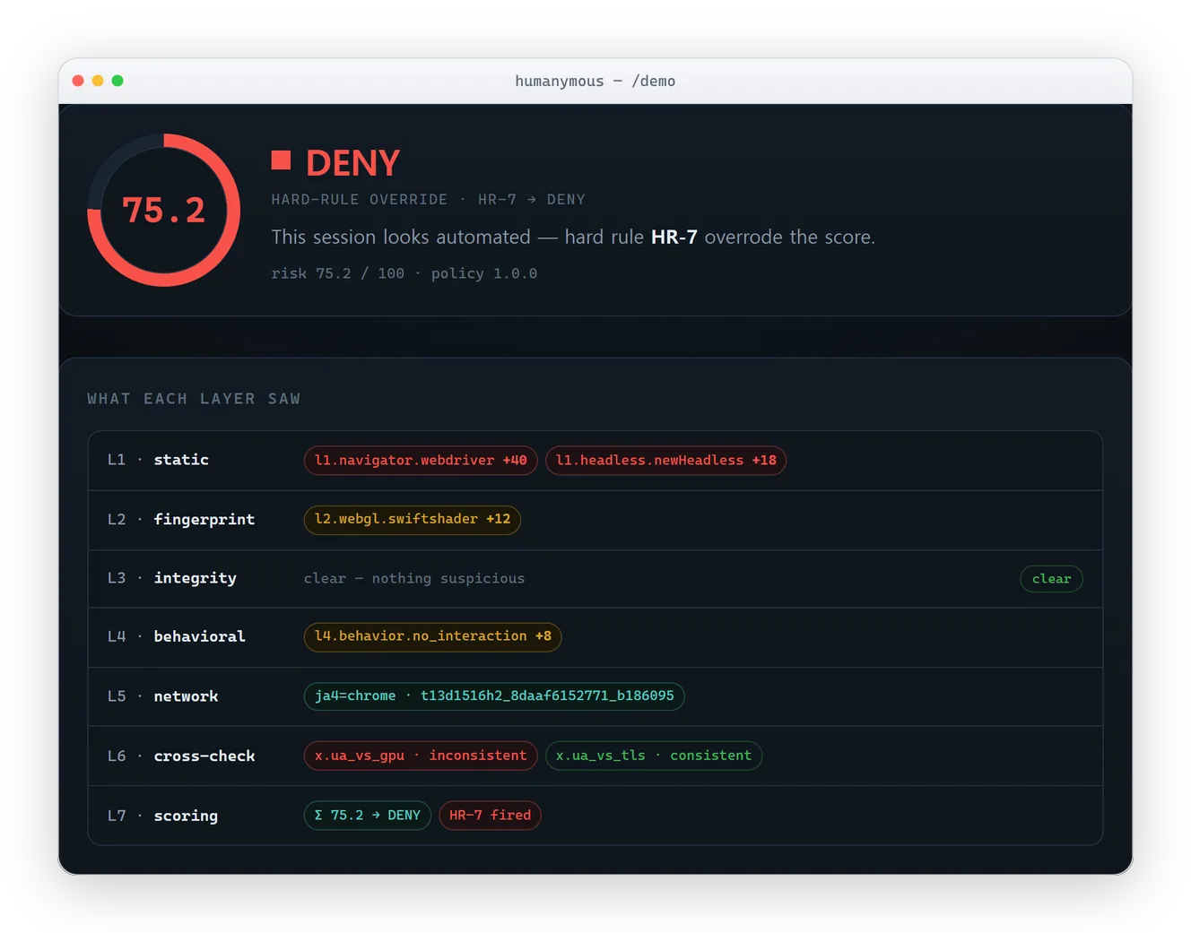
Task: Click the HARD-RULE OVERRIDE · HR-7 → DENY line
Action: (428, 200)
